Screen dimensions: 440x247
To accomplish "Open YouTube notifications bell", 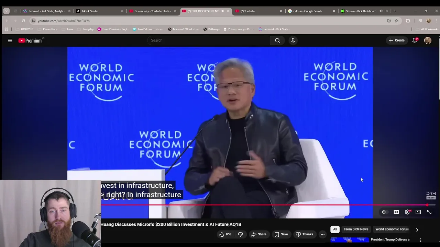I will click(415, 40).
